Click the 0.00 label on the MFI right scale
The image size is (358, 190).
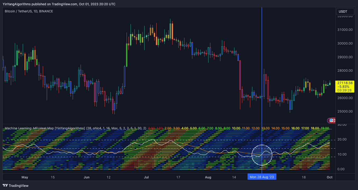click(x=341, y=169)
